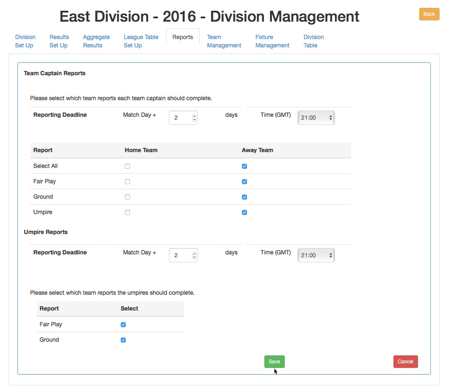
Task: Switch to Aggregate Results tab
Action: 96,41
